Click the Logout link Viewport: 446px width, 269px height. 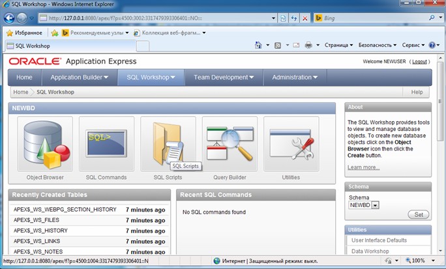pos(419,61)
